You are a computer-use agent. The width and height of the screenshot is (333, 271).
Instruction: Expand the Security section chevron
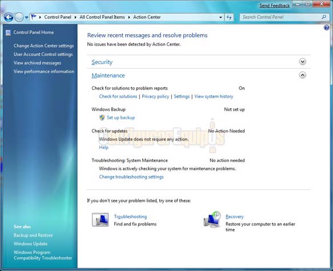[302, 62]
